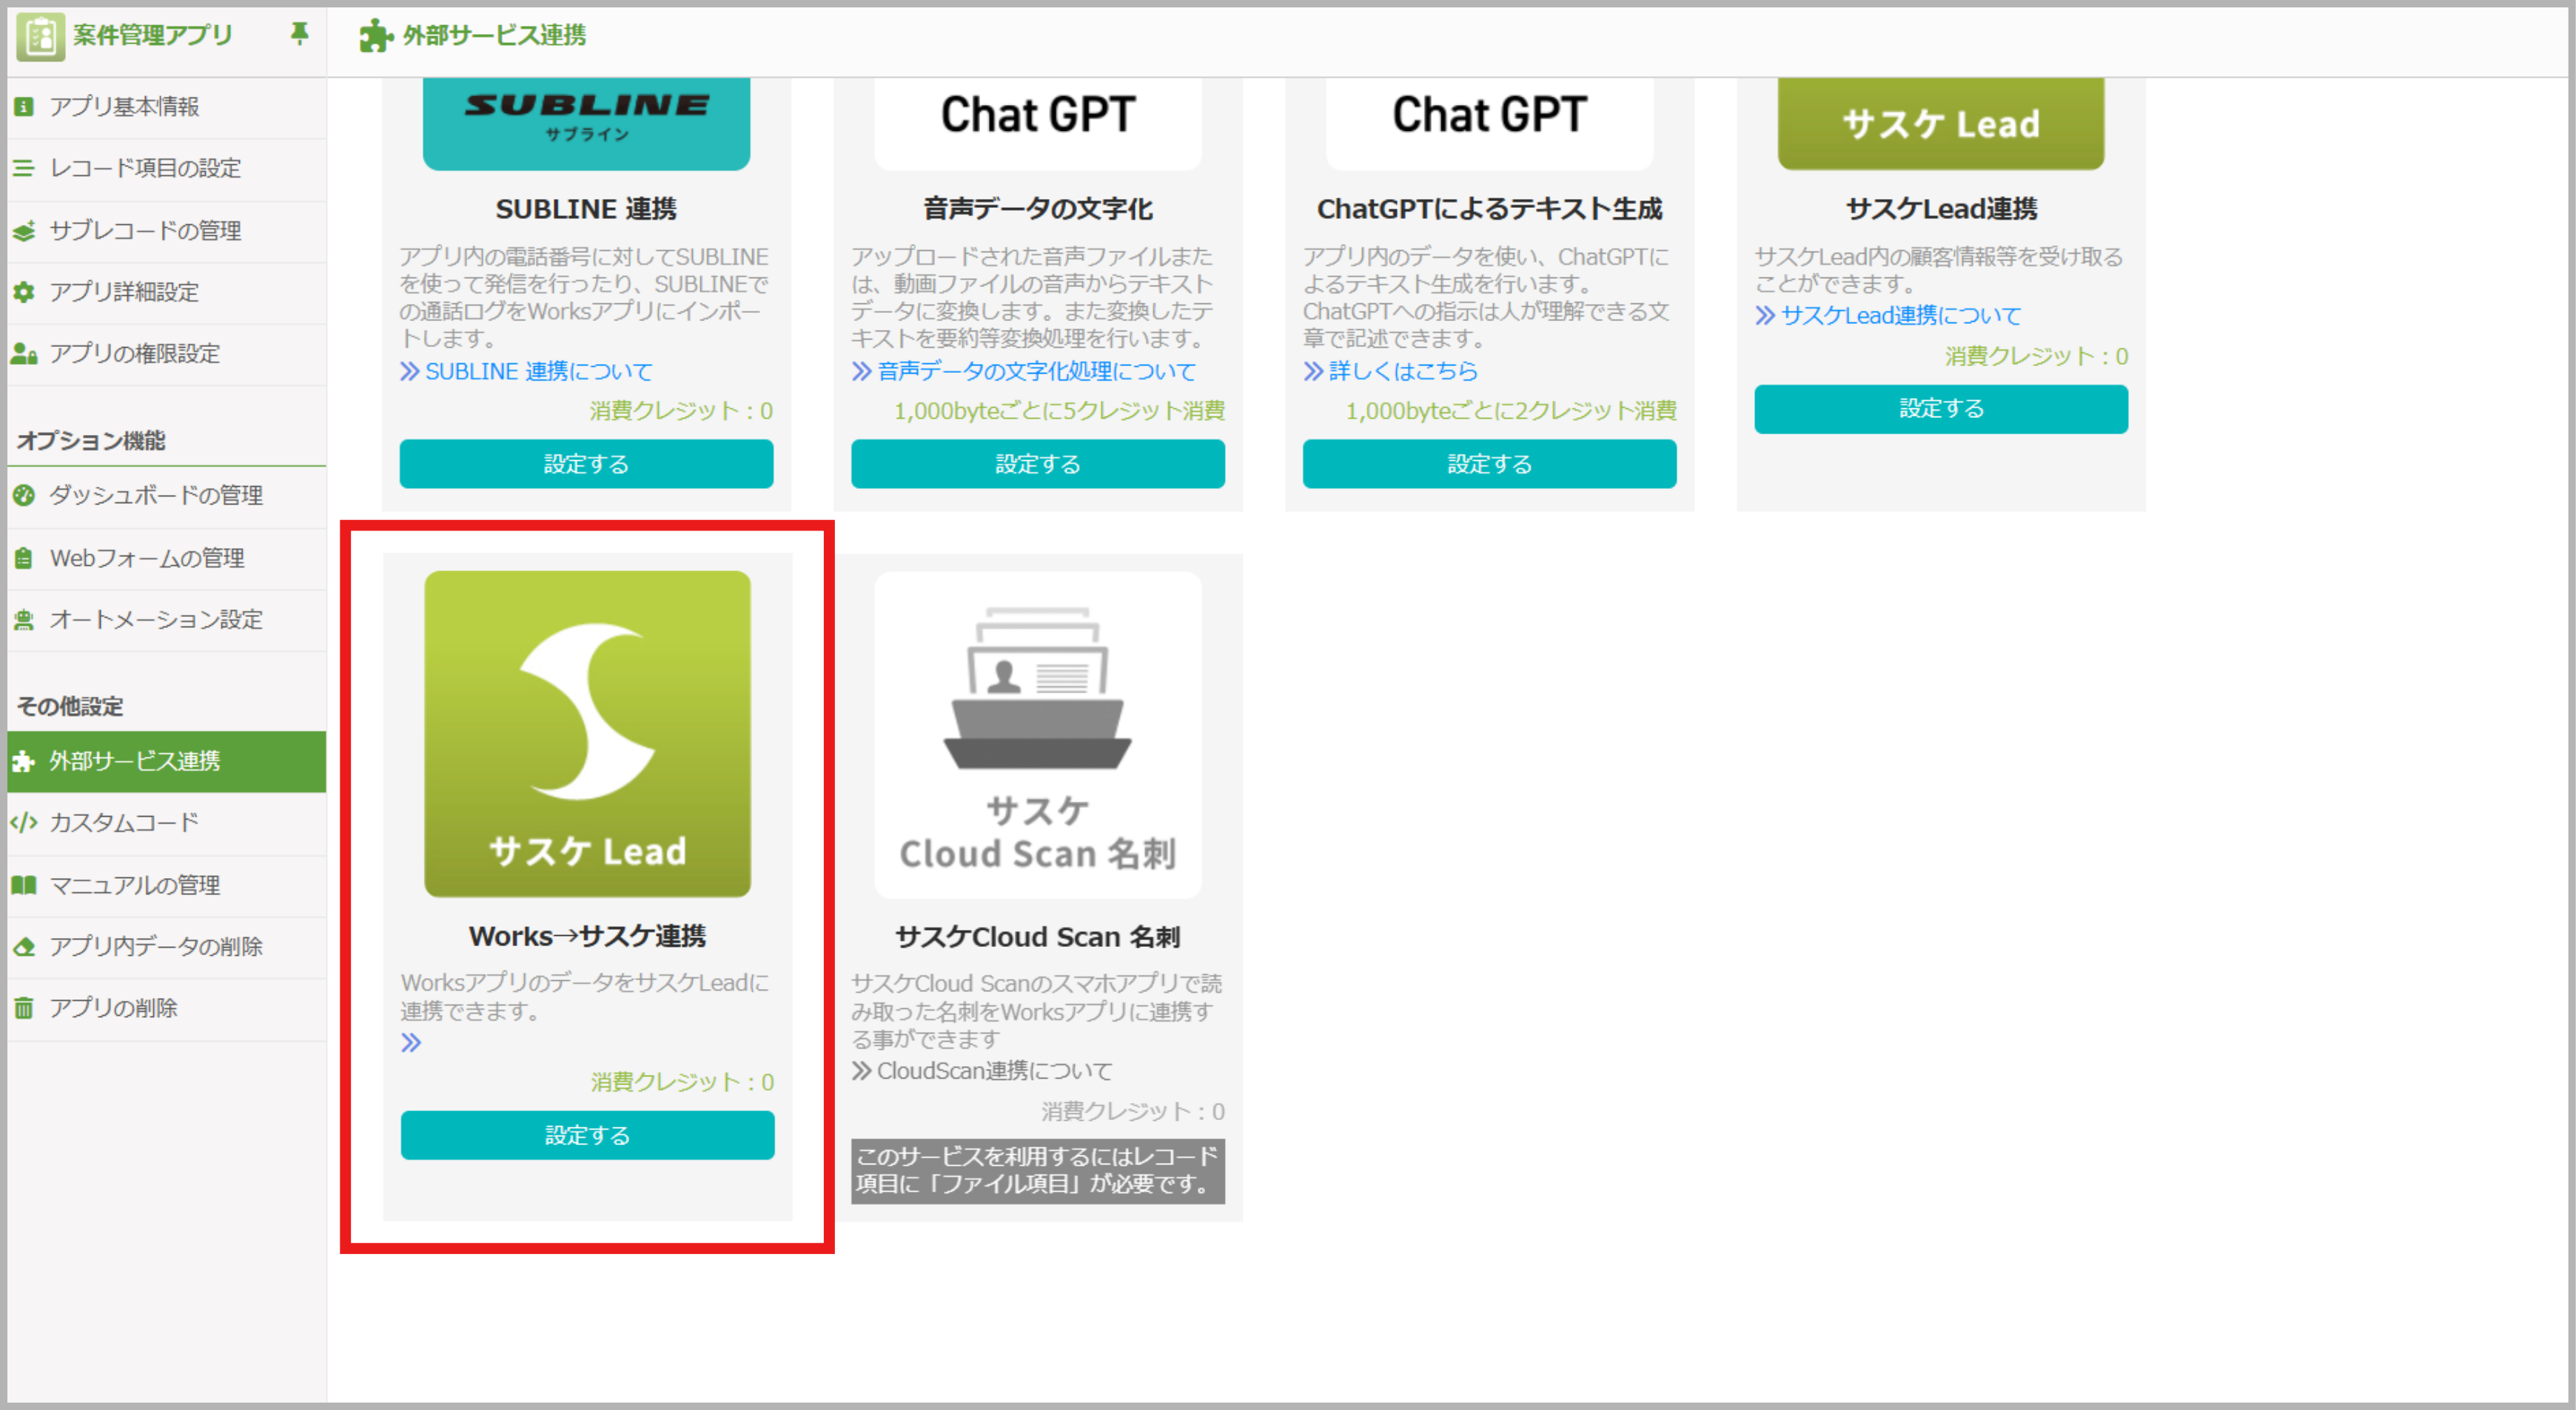
Task: Open レコード項目の設定 in the sidebar
Action: click(166, 169)
